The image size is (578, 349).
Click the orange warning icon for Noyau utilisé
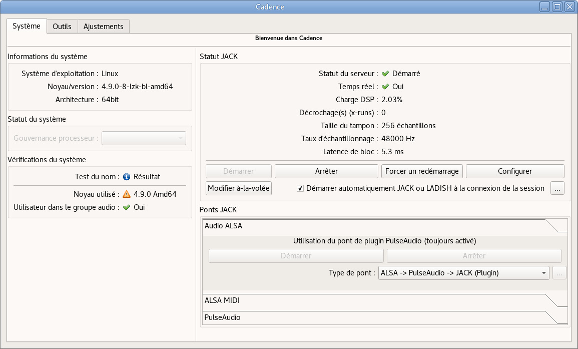127,194
